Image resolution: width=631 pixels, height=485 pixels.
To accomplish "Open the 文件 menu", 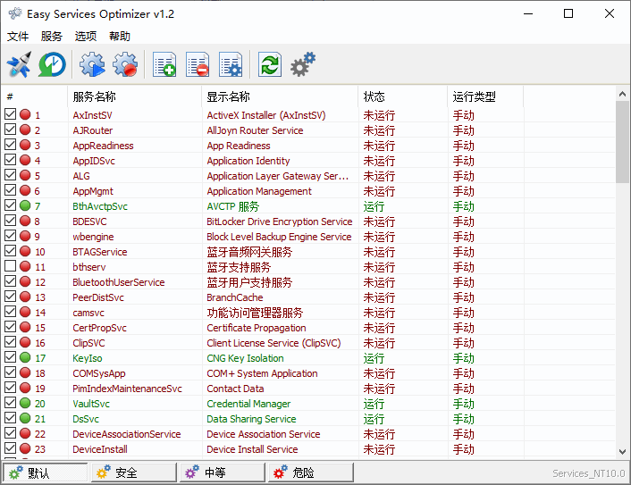I will [x=18, y=37].
